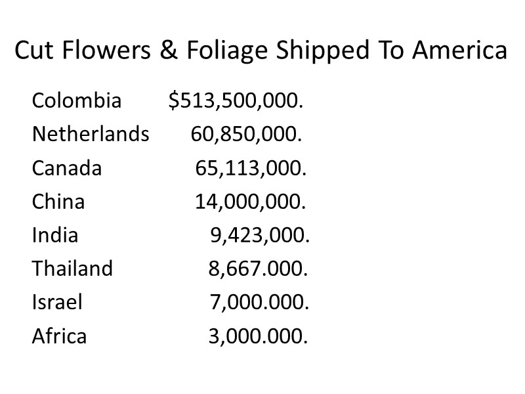525x394 pixels.
Task: Click the word America in the title
Action: coord(459,51)
